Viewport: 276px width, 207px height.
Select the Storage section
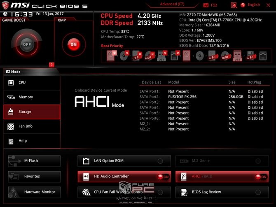tap(32, 112)
